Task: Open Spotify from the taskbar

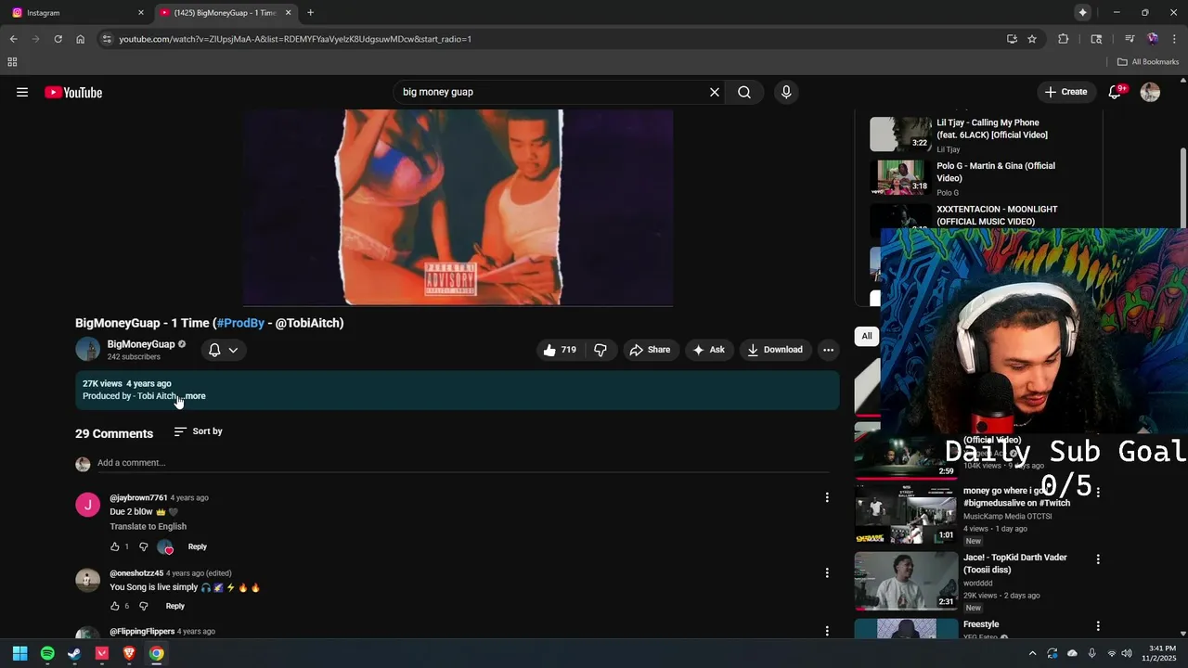Action: tap(47, 653)
